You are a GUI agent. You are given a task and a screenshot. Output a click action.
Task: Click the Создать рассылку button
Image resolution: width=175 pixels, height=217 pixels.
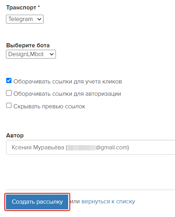[37, 202]
